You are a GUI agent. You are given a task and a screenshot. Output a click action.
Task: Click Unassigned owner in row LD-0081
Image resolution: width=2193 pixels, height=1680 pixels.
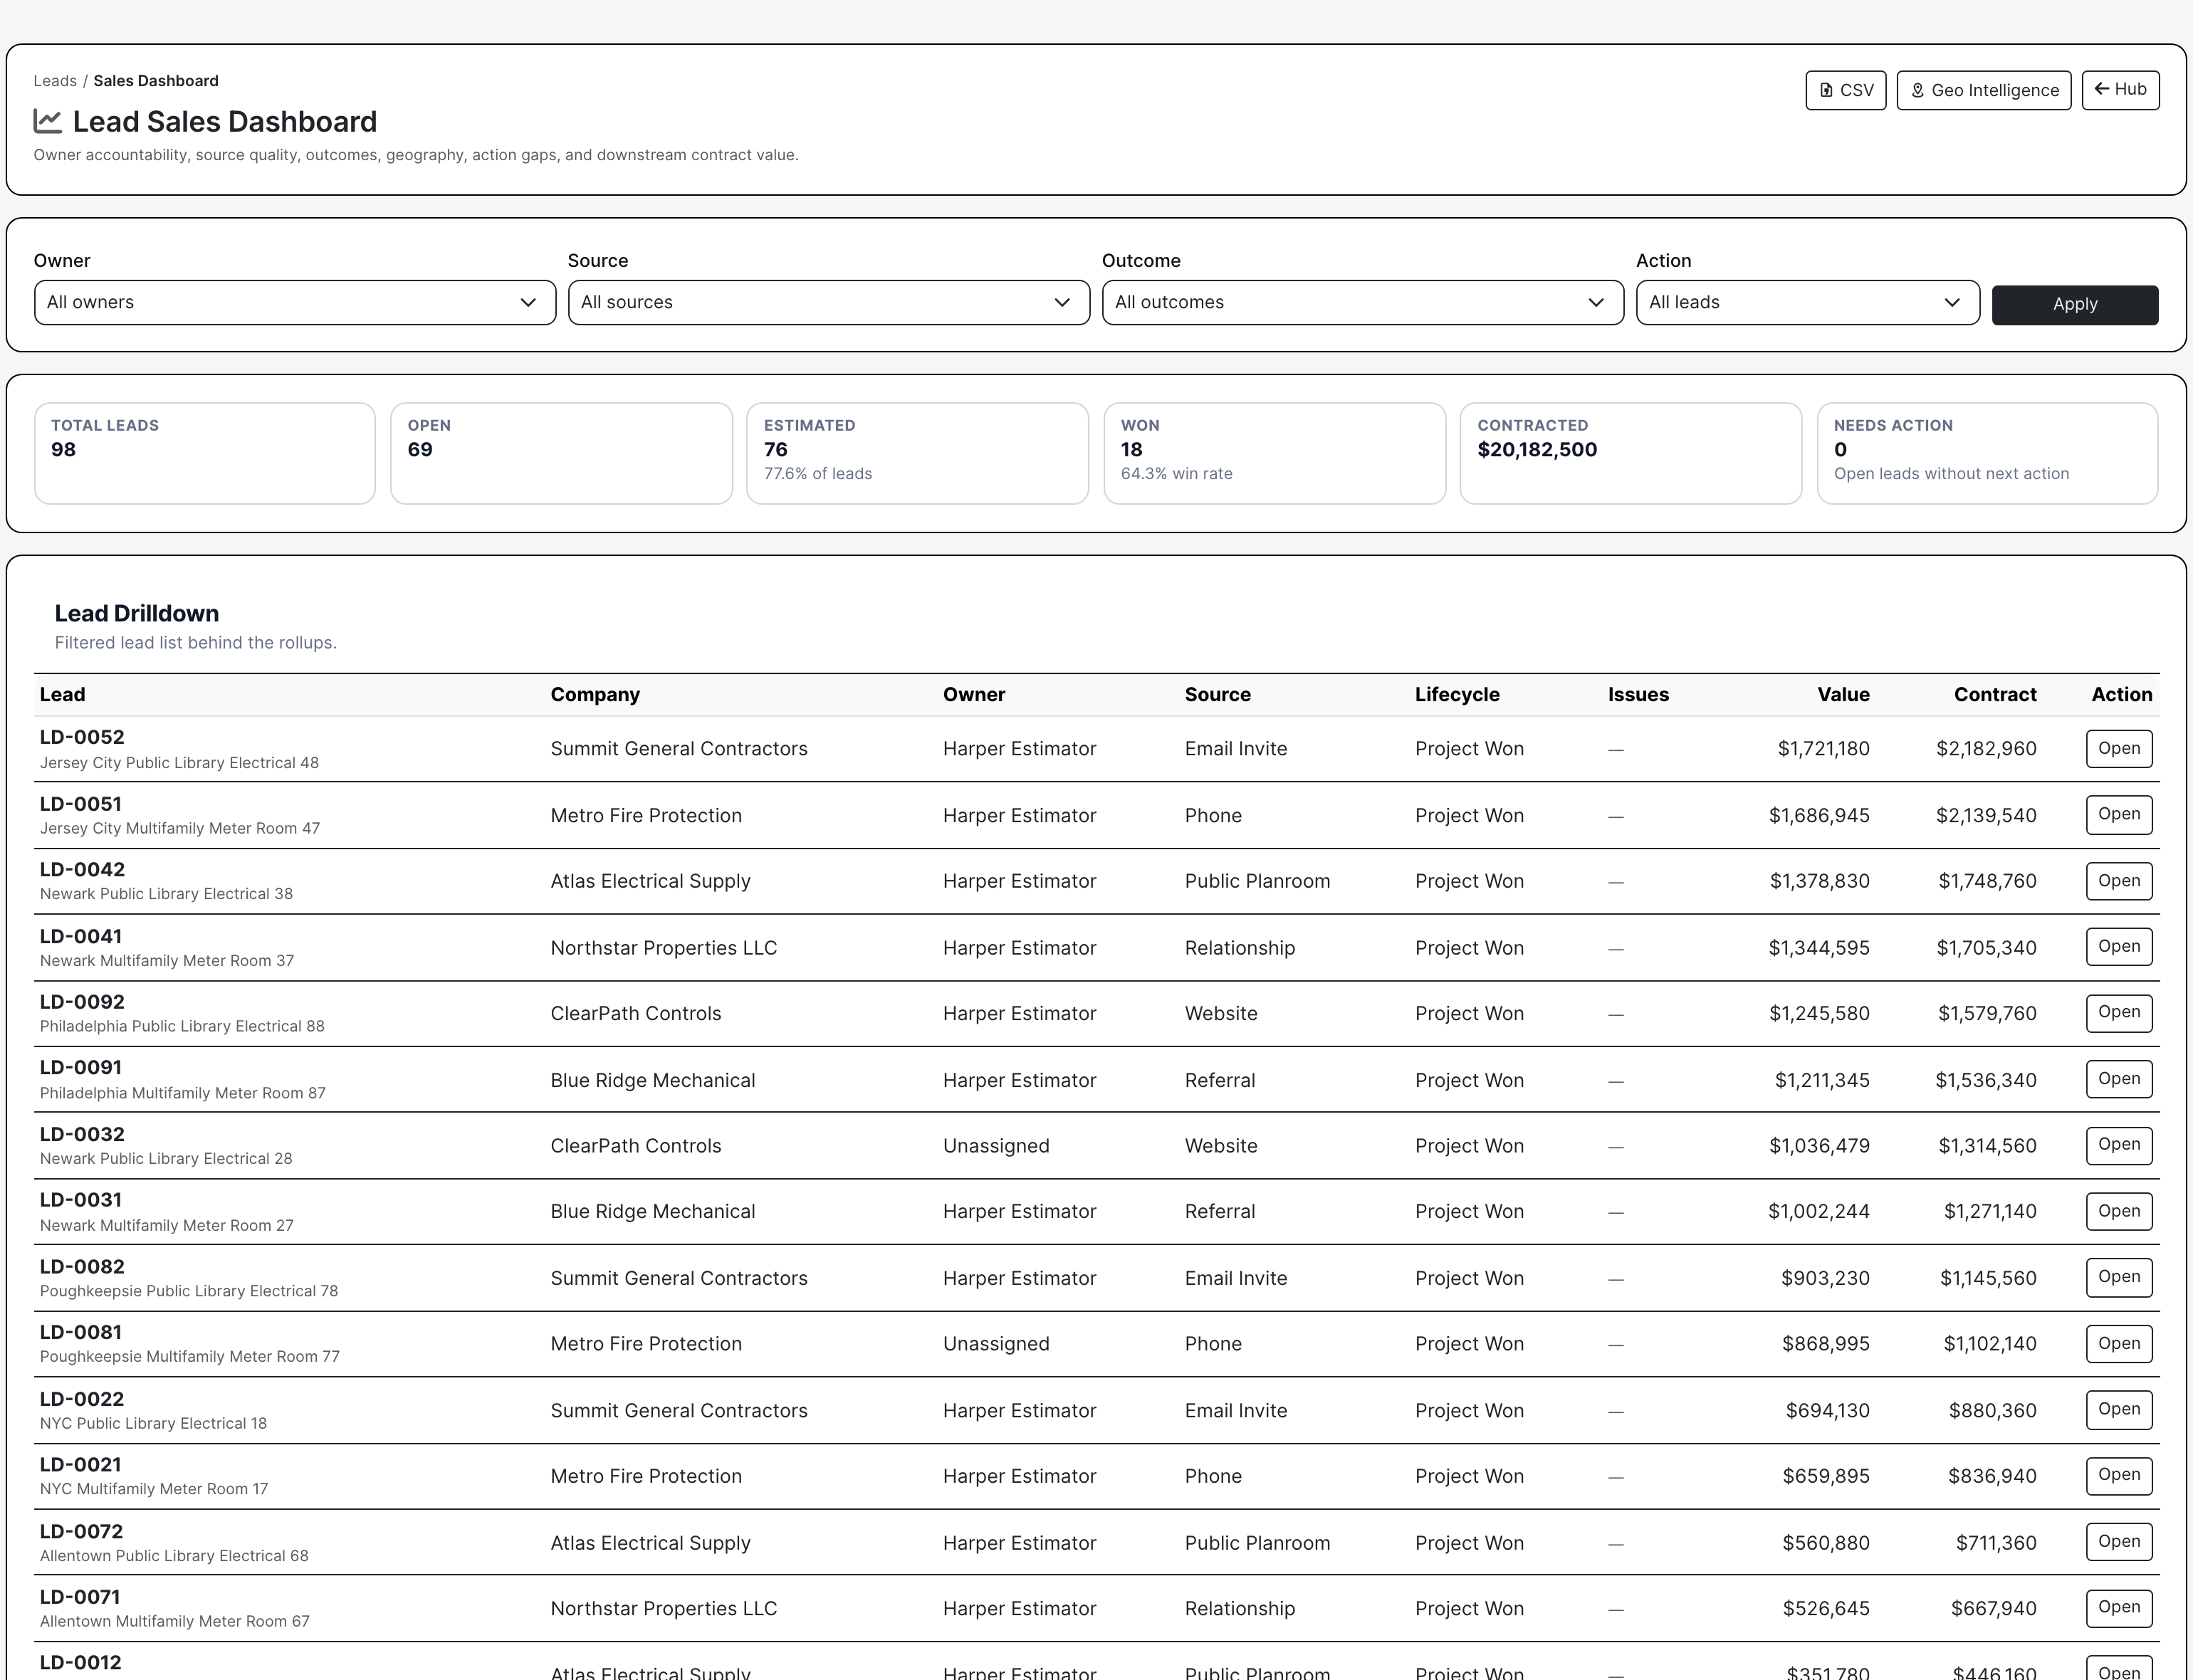click(996, 1344)
